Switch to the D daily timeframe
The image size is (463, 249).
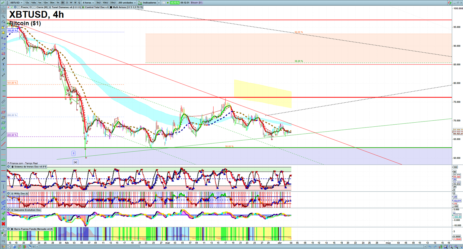pos(67,3)
